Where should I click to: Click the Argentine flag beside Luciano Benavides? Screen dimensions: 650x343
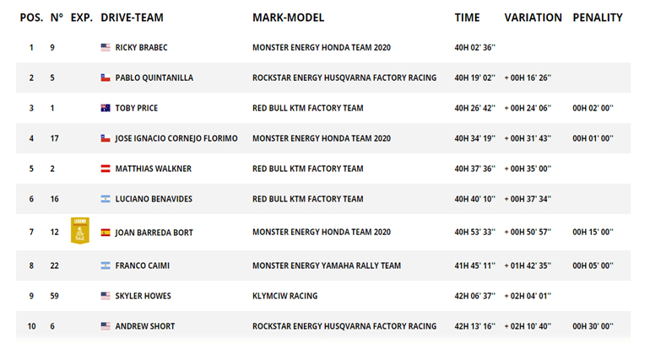106,200
